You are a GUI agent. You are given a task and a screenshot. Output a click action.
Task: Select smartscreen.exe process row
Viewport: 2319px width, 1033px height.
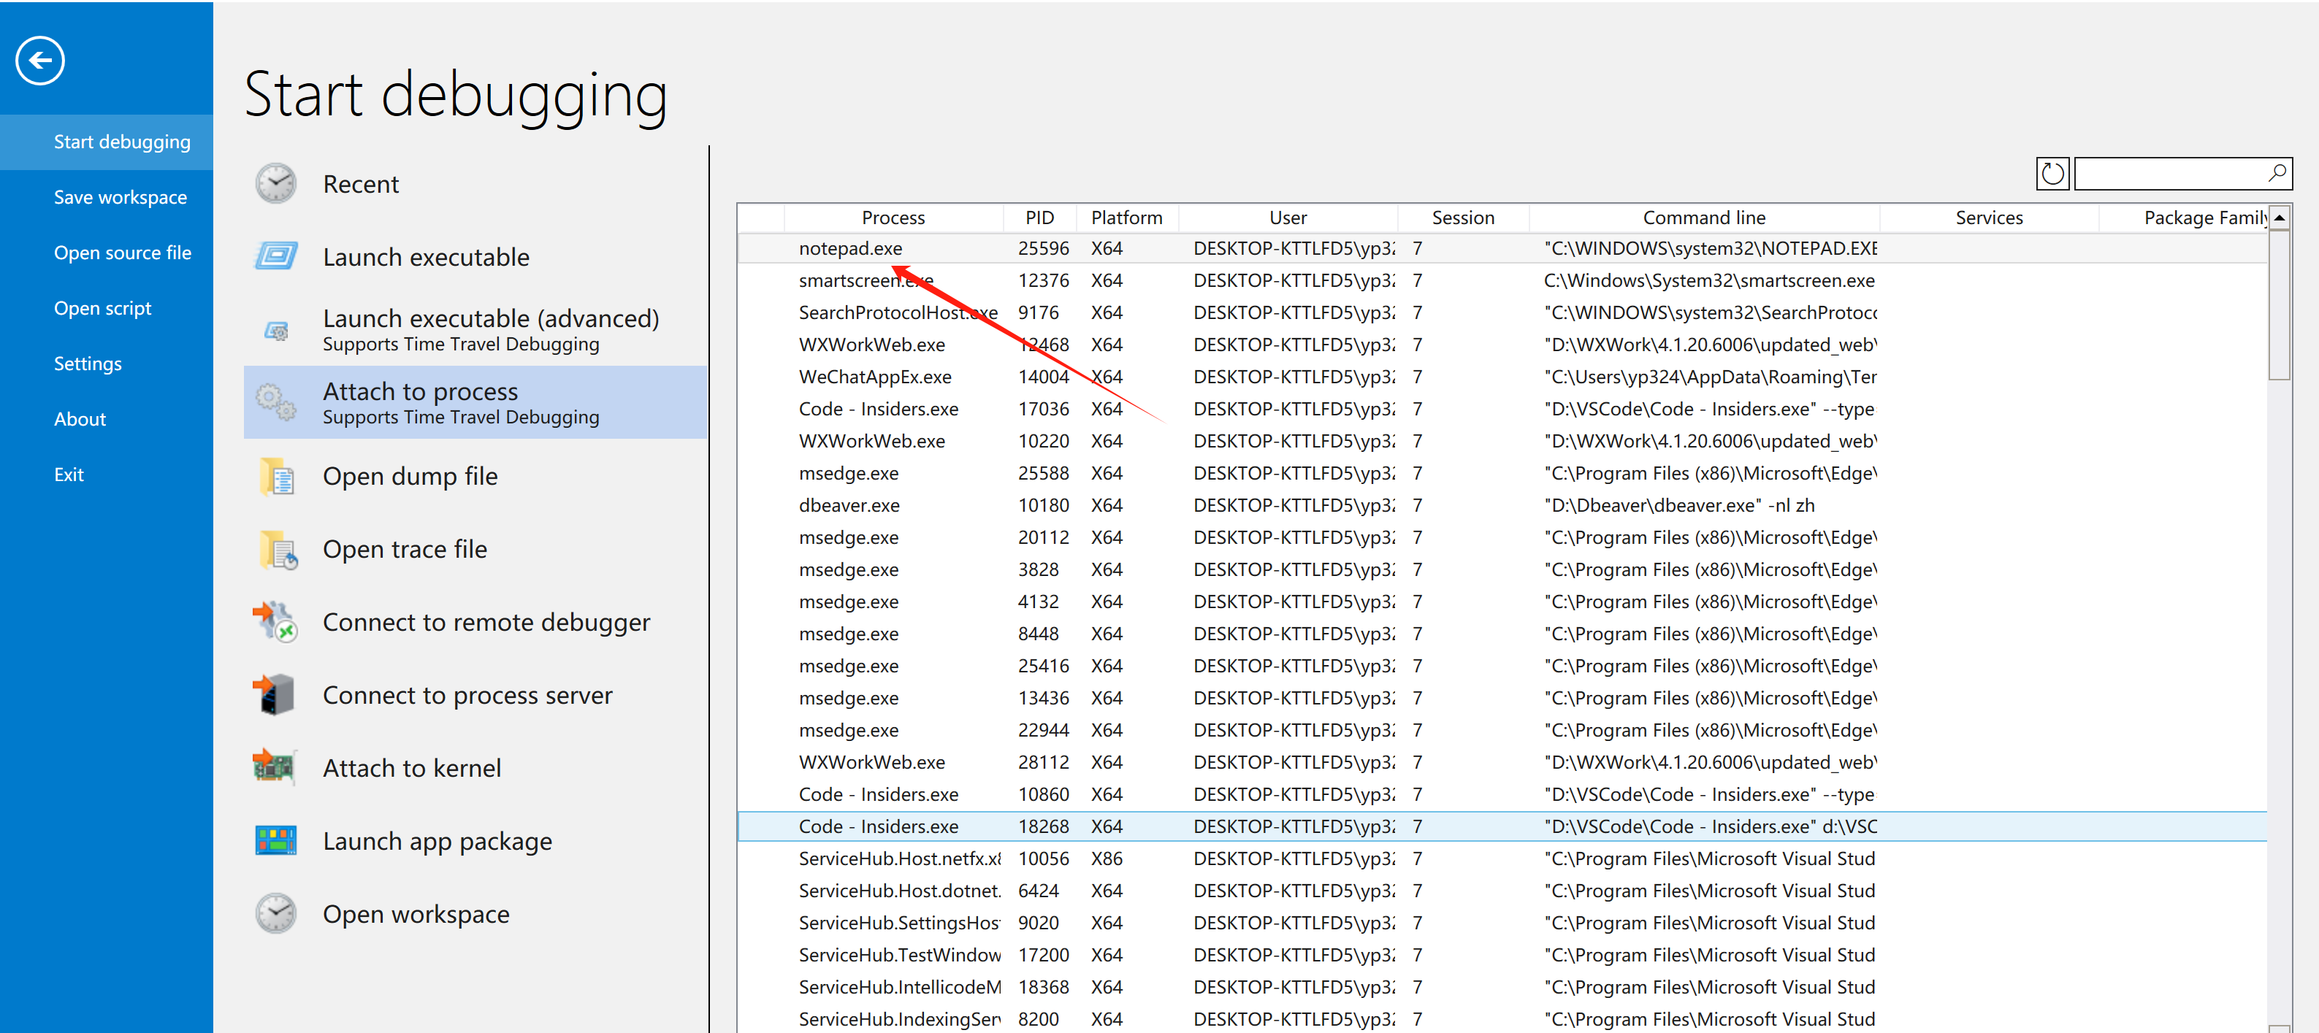click(x=1502, y=281)
